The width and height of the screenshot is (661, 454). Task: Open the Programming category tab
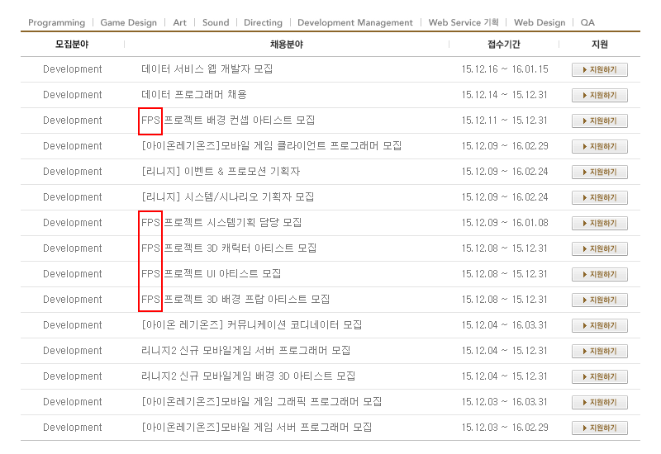click(56, 22)
